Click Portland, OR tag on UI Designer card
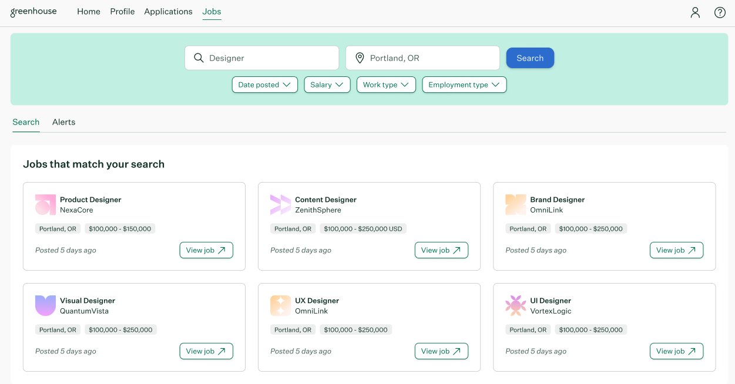 [x=528, y=330]
